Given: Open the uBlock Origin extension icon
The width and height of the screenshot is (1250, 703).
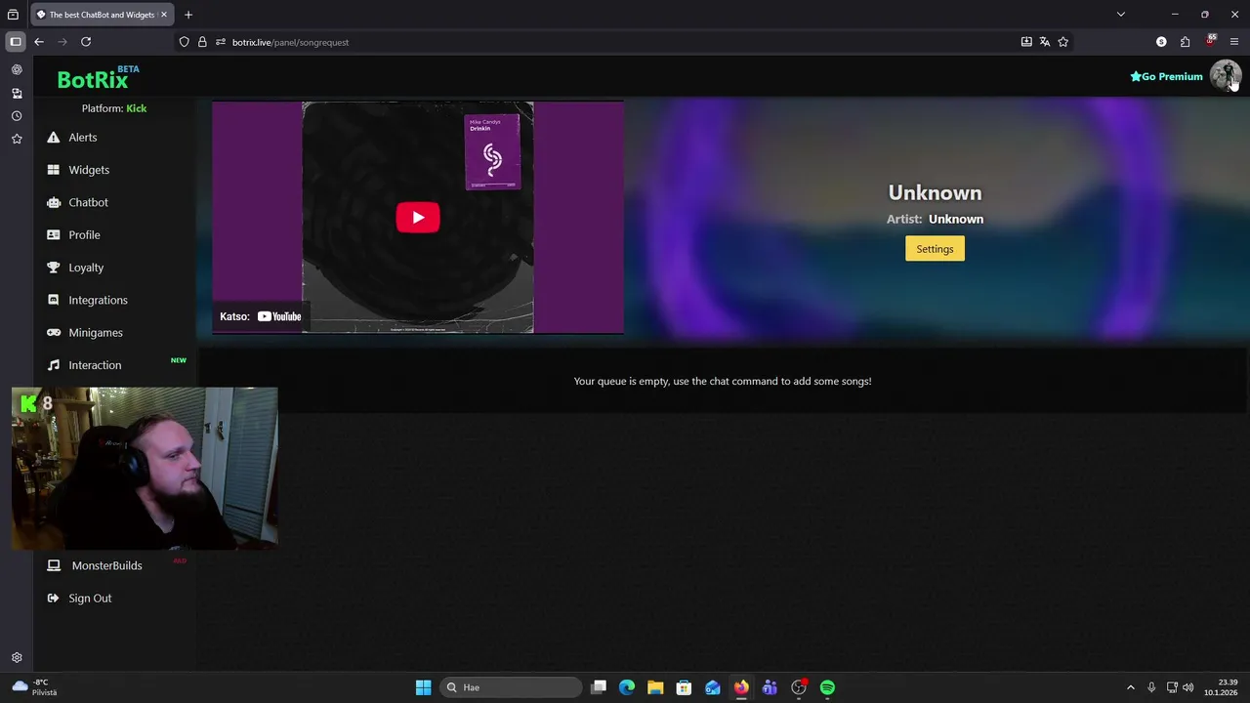Looking at the screenshot, I should (1211, 41).
